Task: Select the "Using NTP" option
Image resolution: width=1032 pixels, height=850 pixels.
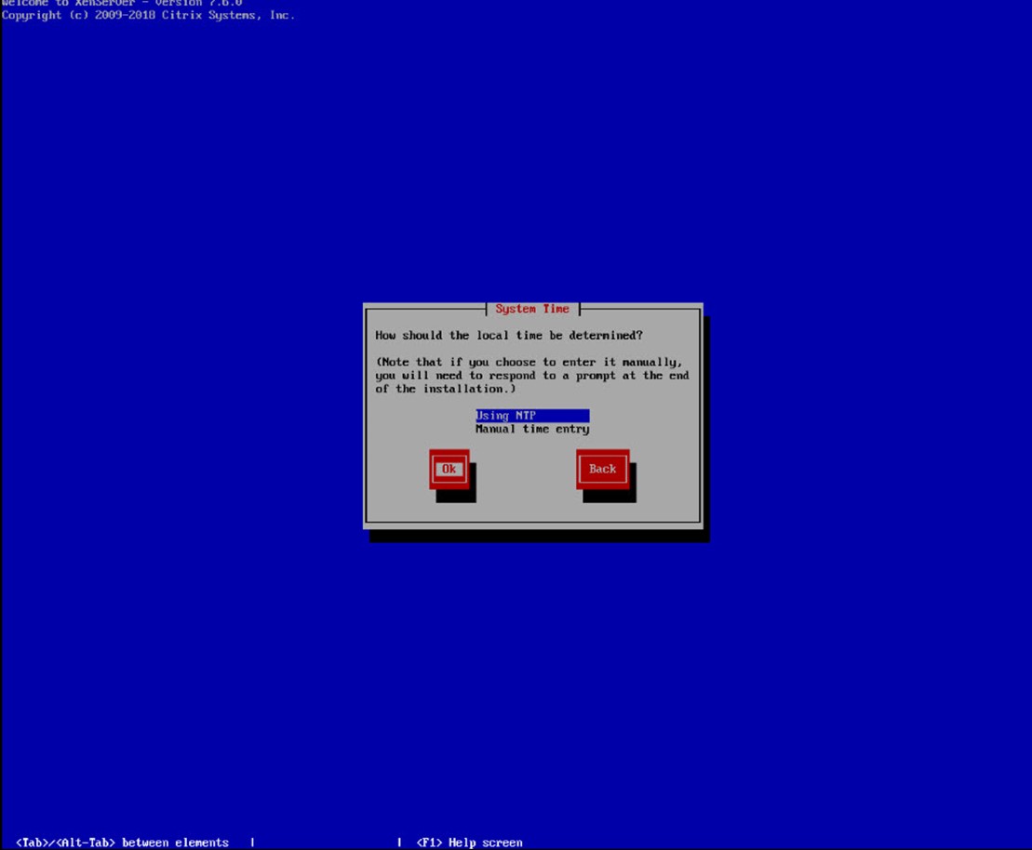Action: (x=532, y=416)
